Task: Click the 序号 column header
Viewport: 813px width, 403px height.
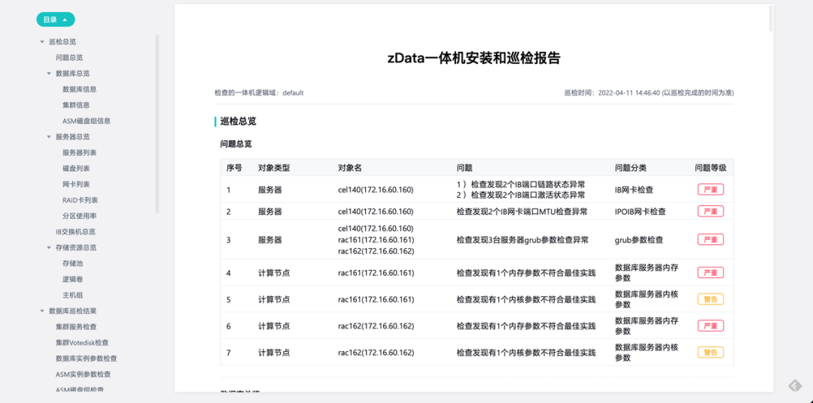Action: tap(234, 168)
